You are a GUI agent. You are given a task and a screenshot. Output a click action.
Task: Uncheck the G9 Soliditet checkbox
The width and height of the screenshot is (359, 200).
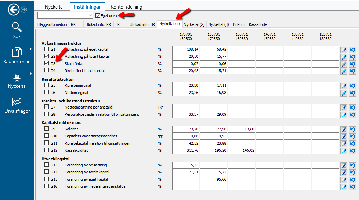(46, 129)
